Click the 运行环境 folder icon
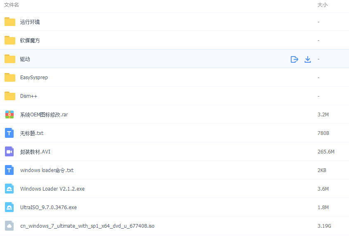The width and height of the screenshot is (349, 236). [10, 22]
